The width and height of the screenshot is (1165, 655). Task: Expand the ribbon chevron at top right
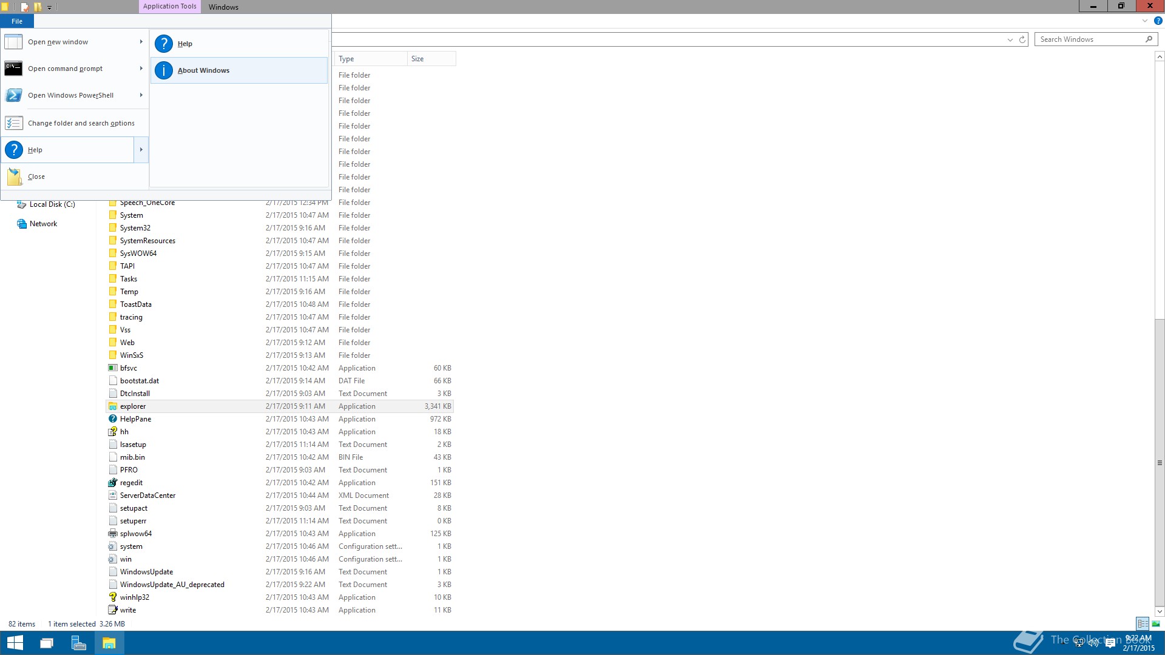click(x=1145, y=21)
